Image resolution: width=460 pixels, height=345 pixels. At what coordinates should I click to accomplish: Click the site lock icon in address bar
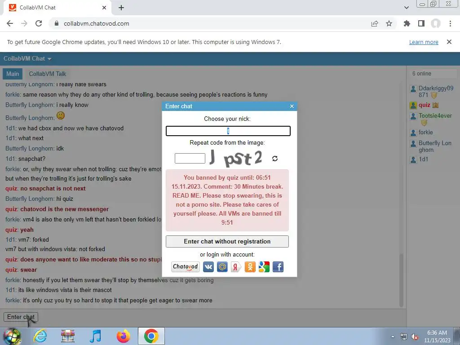(x=57, y=23)
